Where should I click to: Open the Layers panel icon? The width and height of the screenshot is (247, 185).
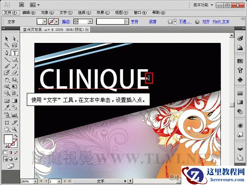[240, 148]
